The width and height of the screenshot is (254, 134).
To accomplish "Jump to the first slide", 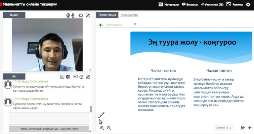I will point(243,128).
